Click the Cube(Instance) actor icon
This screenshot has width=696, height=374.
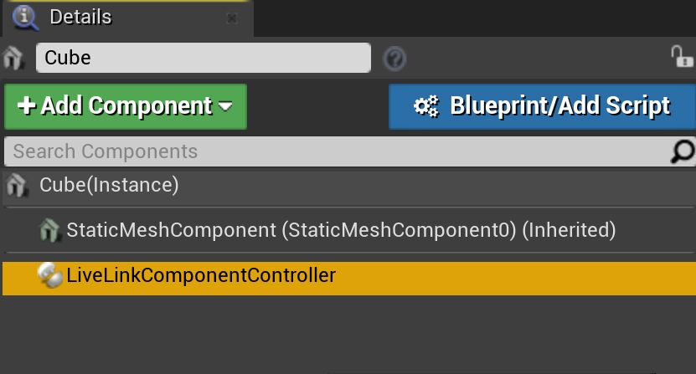click(16, 185)
